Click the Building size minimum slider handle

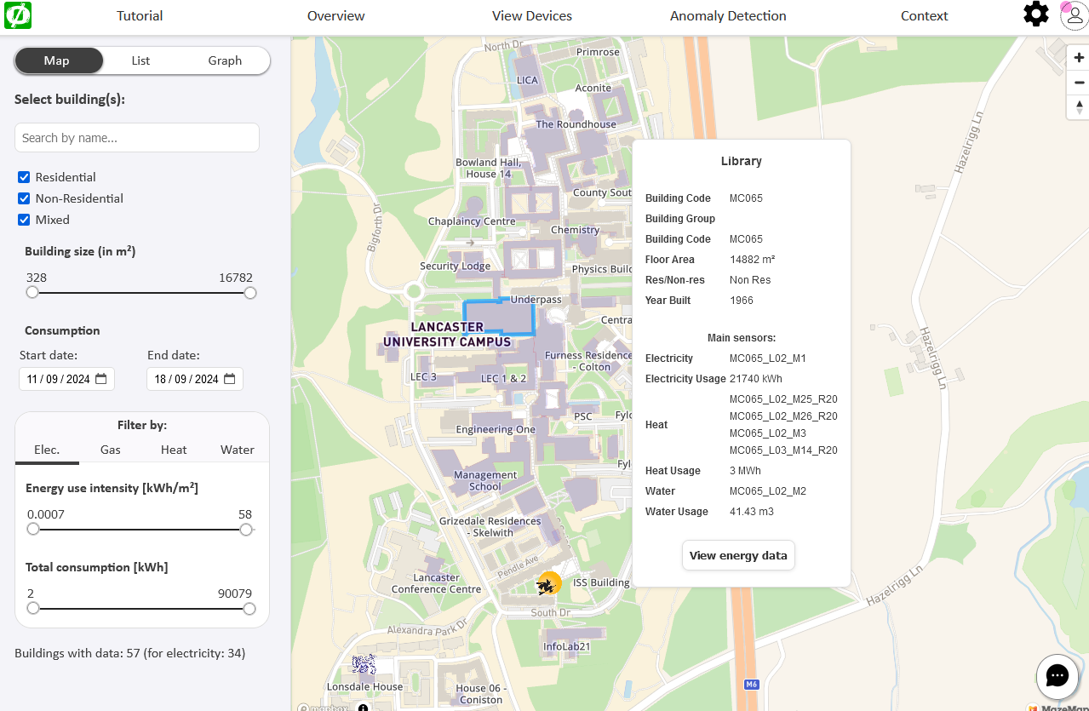click(x=32, y=293)
